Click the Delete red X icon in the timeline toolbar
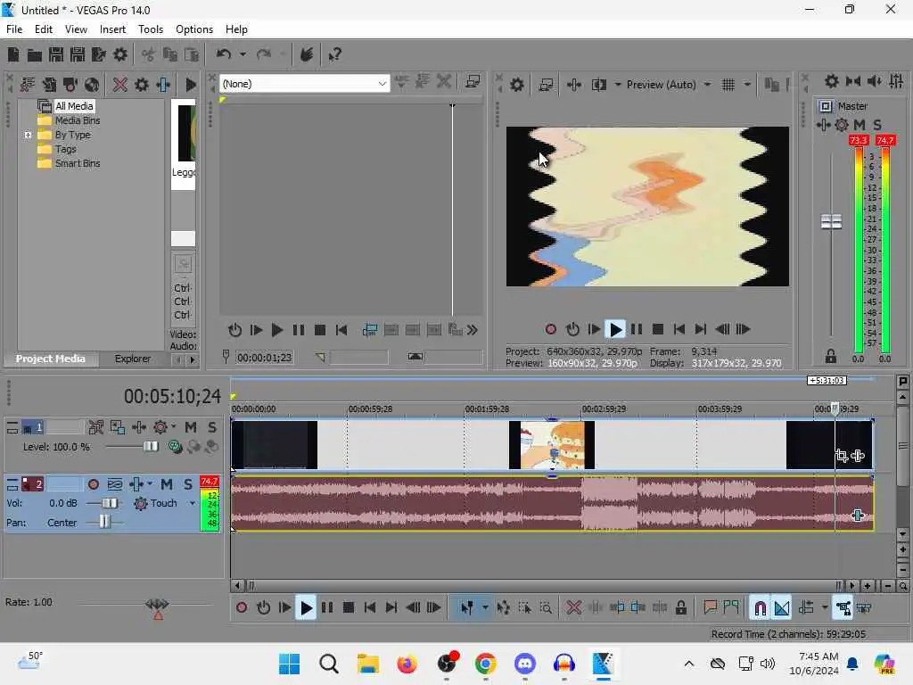 (x=573, y=608)
